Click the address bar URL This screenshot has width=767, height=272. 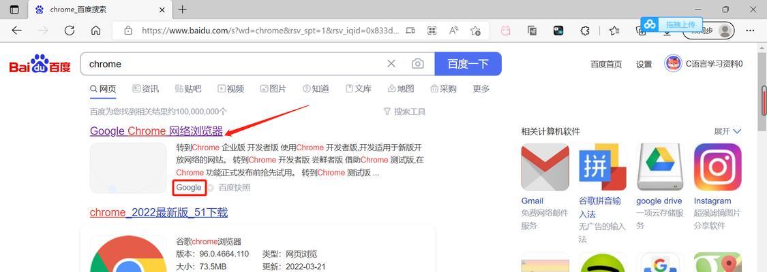(x=270, y=31)
